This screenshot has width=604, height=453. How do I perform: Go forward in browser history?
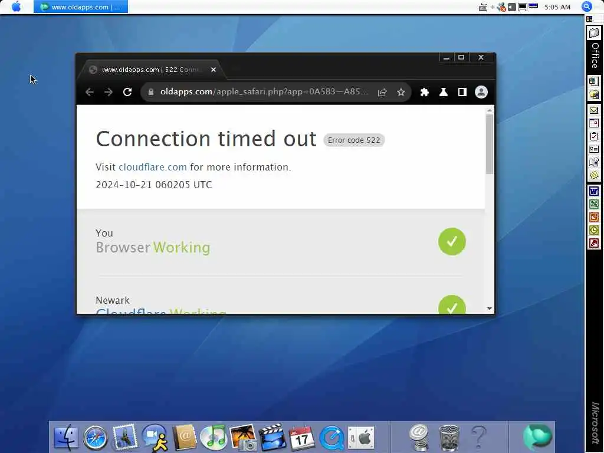(x=109, y=92)
